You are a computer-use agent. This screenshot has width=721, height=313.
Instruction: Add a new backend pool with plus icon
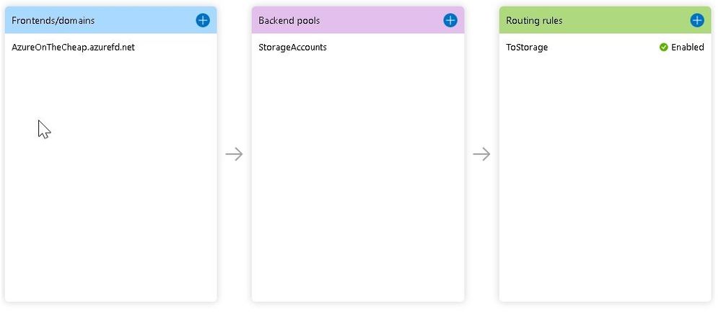click(450, 20)
